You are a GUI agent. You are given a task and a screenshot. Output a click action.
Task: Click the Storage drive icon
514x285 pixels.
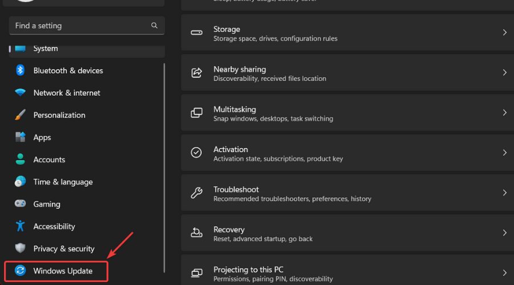tap(196, 32)
